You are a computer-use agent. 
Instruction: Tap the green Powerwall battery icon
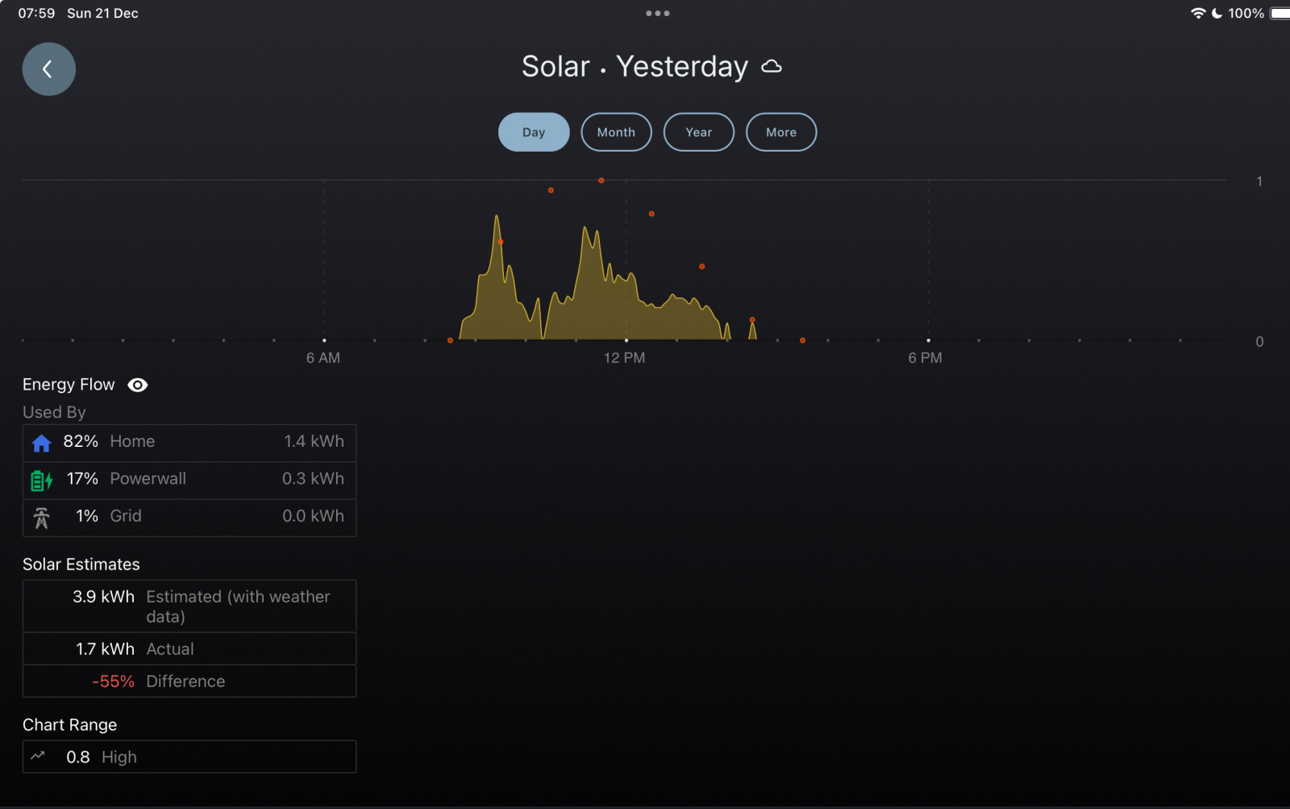click(41, 481)
